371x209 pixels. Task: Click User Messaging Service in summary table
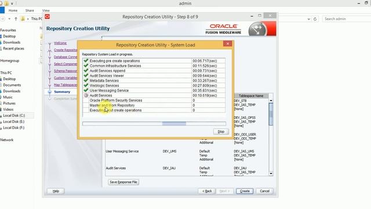pos(122,151)
